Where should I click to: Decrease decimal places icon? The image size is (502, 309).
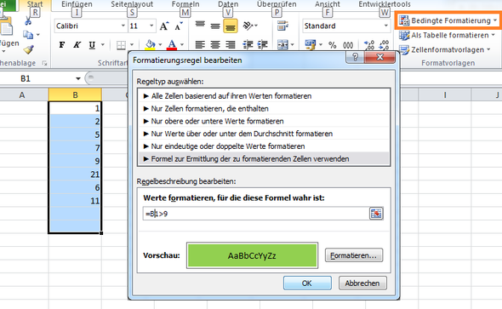tap(384, 45)
